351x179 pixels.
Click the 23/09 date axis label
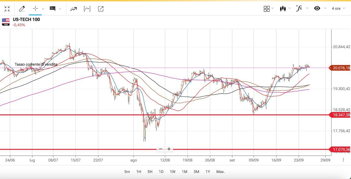pyautogui.click(x=299, y=160)
